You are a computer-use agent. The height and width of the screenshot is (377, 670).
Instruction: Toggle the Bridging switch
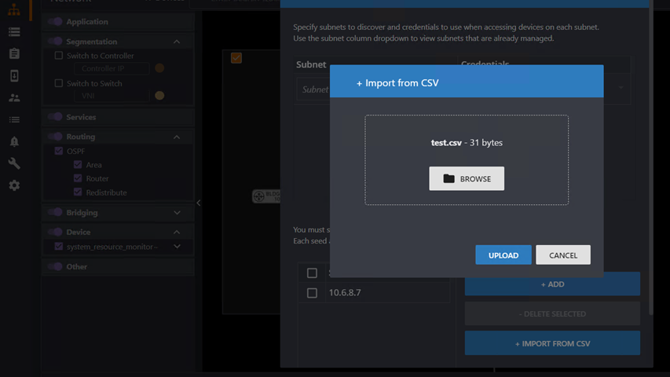(x=55, y=212)
